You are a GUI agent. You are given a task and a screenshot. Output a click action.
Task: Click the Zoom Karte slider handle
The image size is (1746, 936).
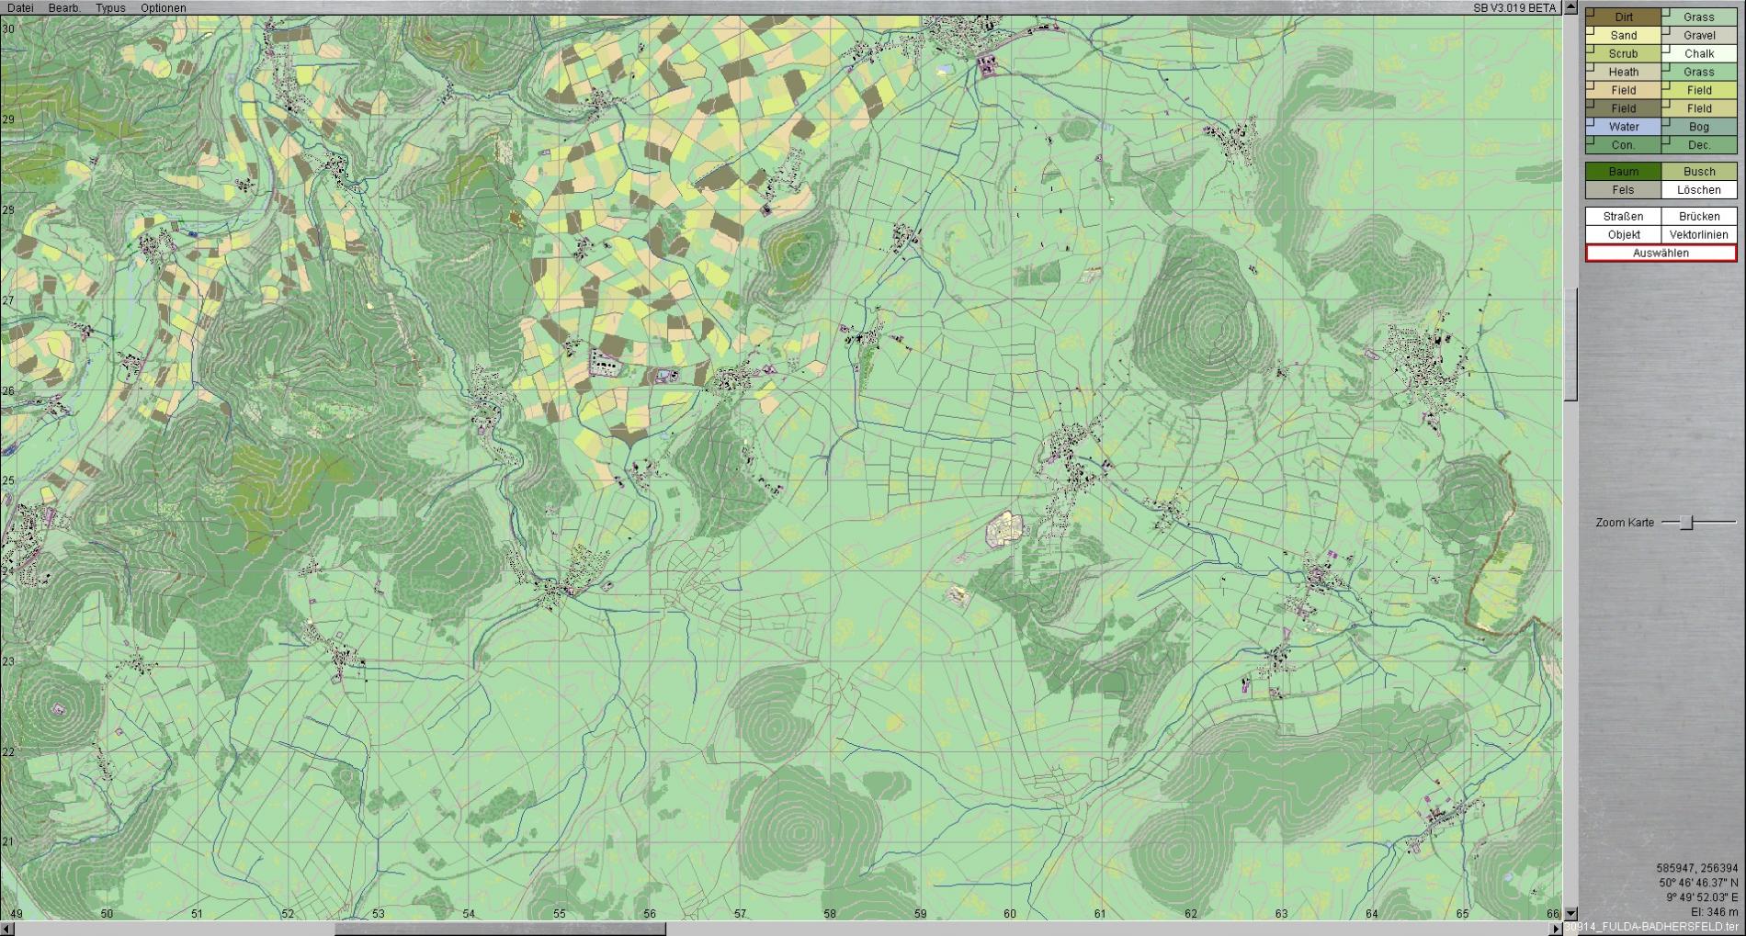click(1686, 523)
